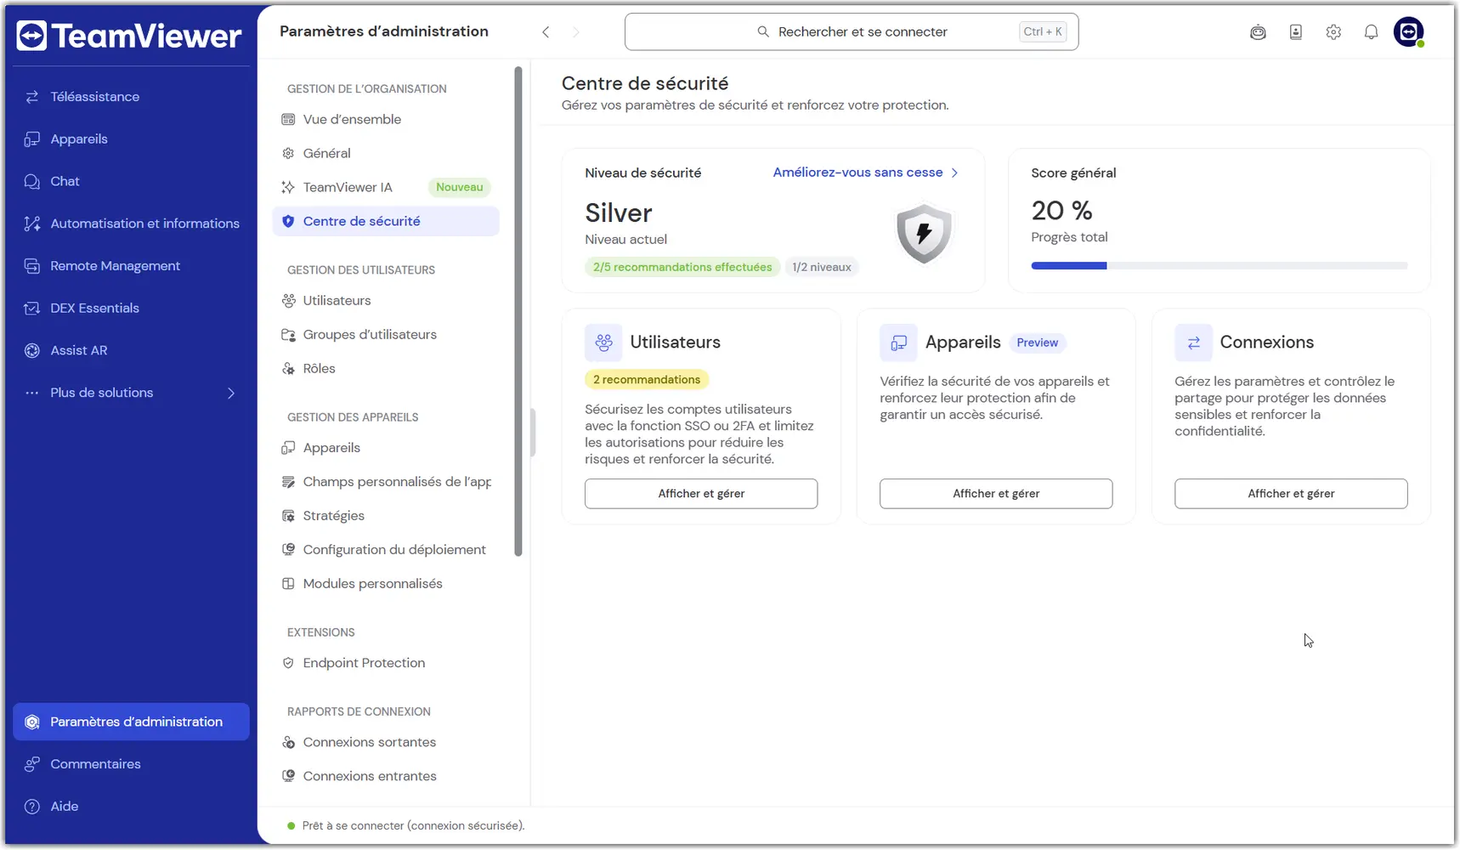Open Appareils under Gestion des appareils
This screenshot has height=850, width=1460.
point(386,448)
